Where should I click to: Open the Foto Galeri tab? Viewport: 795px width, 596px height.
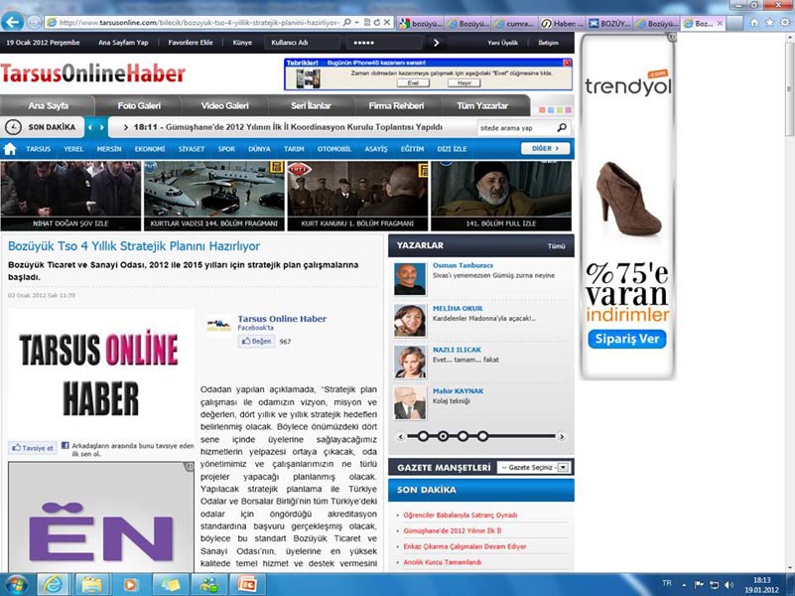[139, 105]
